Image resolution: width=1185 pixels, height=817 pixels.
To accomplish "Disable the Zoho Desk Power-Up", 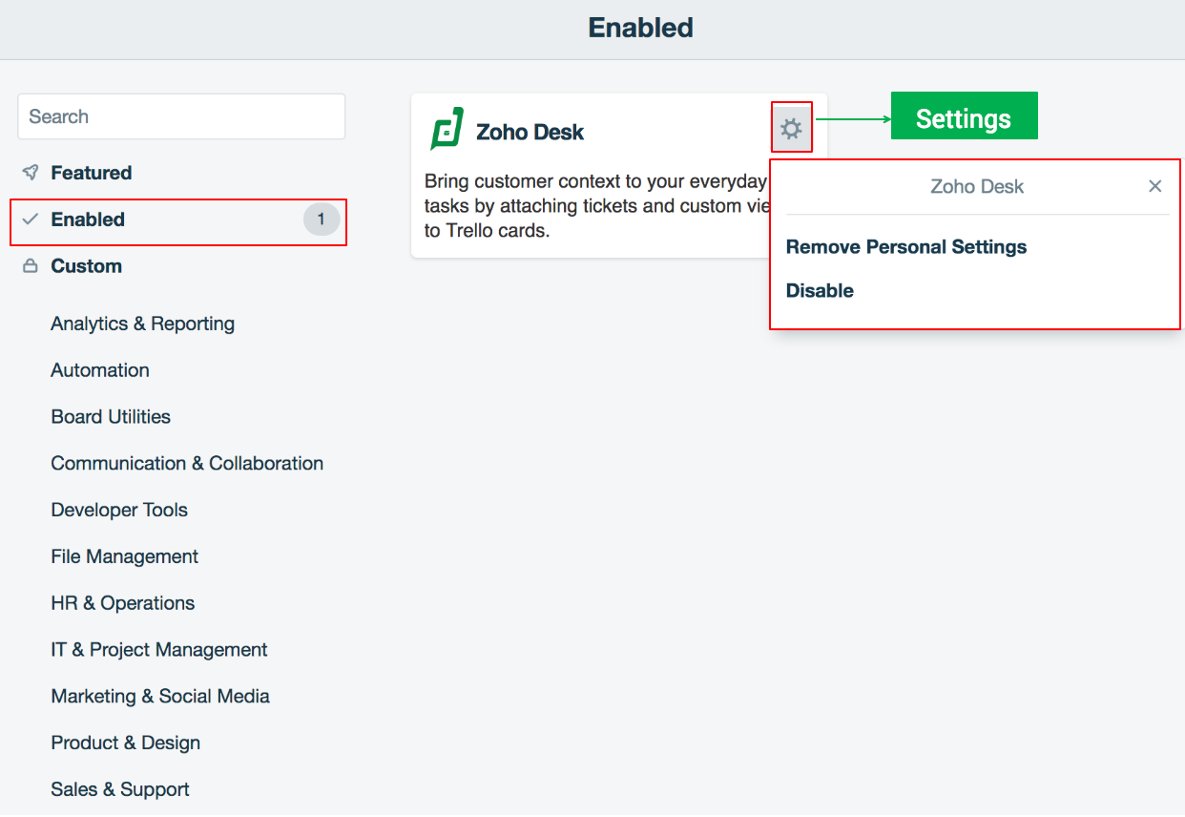I will [x=820, y=291].
